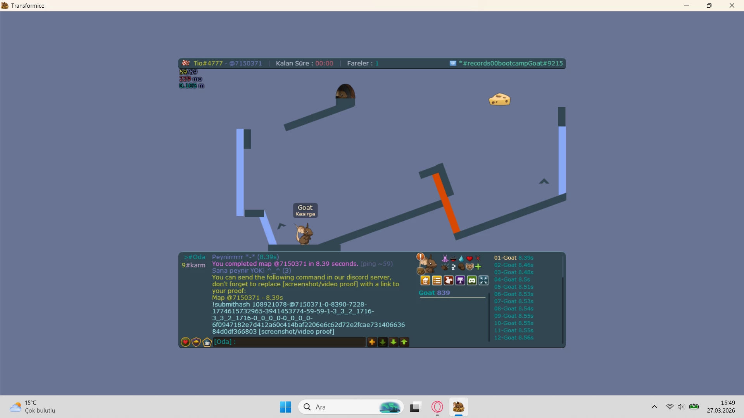Open the orange list menu button
The image size is (744, 418).
coord(437,280)
